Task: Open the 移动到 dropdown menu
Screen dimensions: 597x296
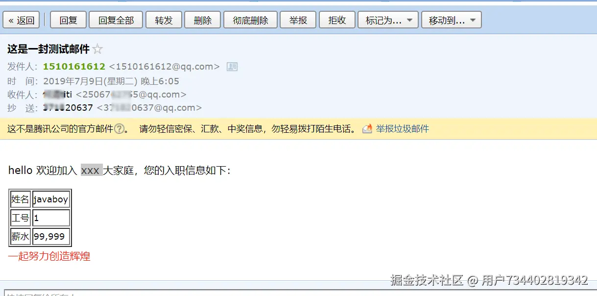Action: point(452,20)
